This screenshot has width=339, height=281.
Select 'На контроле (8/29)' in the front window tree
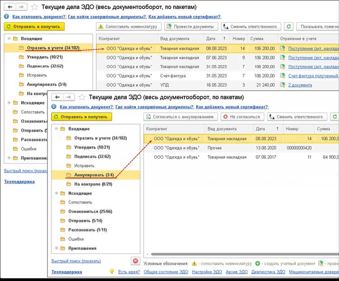(93, 184)
